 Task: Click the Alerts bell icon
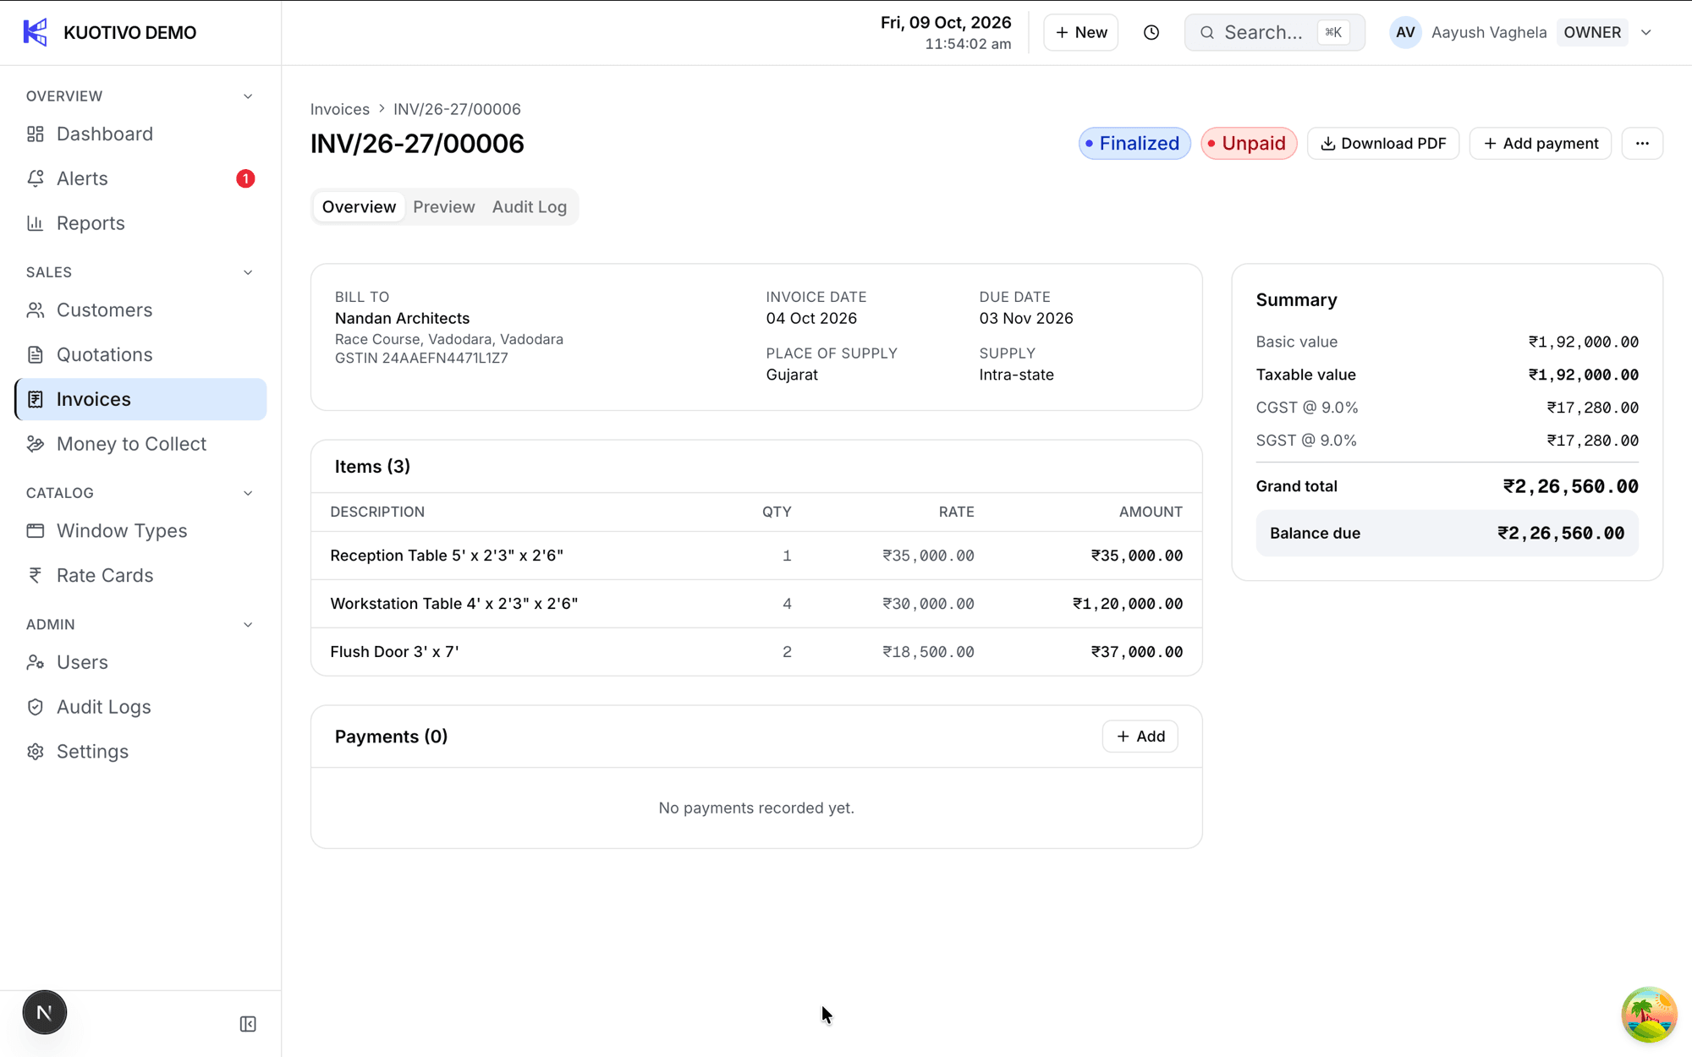coord(36,178)
